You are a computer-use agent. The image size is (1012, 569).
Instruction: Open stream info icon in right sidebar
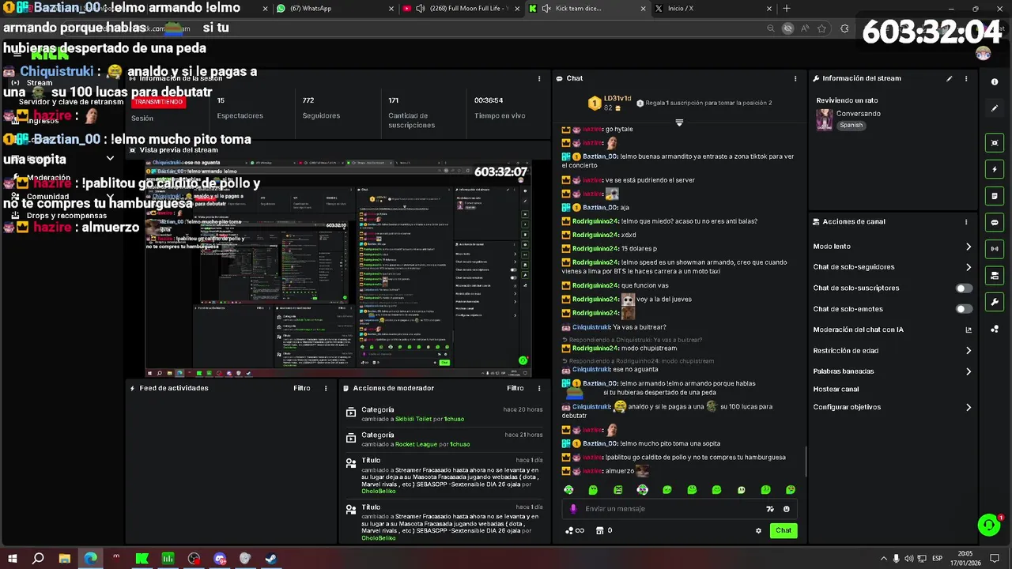click(x=995, y=81)
